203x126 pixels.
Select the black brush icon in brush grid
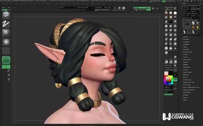tap(171, 22)
